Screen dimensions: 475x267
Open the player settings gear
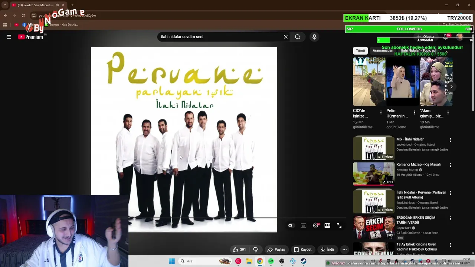click(315, 225)
